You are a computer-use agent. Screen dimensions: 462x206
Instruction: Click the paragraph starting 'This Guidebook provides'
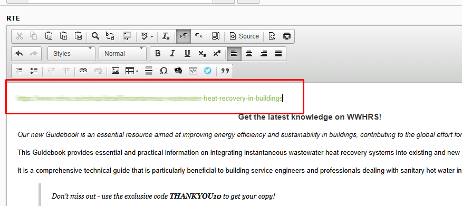239,152
